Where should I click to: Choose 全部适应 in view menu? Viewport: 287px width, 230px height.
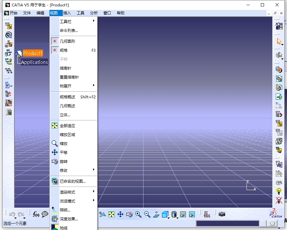click(73, 126)
